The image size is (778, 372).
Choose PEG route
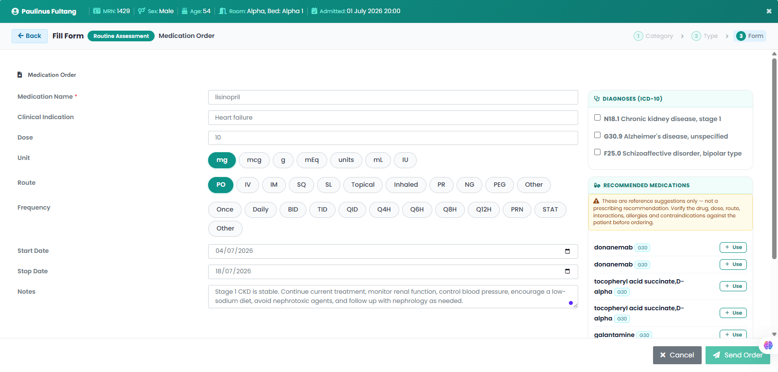pyautogui.click(x=499, y=185)
